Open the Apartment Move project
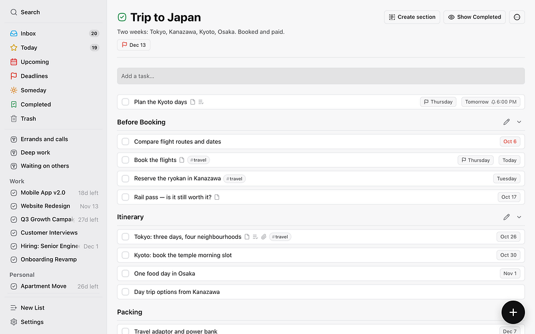This screenshot has width=535, height=334. click(x=53, y=286)
